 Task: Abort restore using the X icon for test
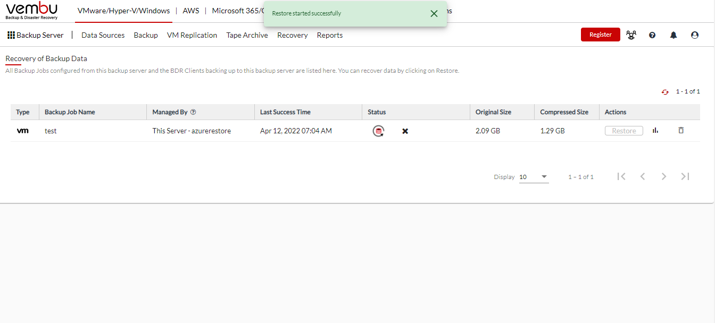pyautogui.click(x=405, y=131)
